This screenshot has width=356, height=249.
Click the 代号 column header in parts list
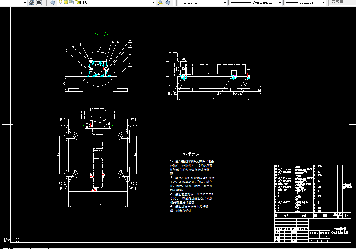286,216
